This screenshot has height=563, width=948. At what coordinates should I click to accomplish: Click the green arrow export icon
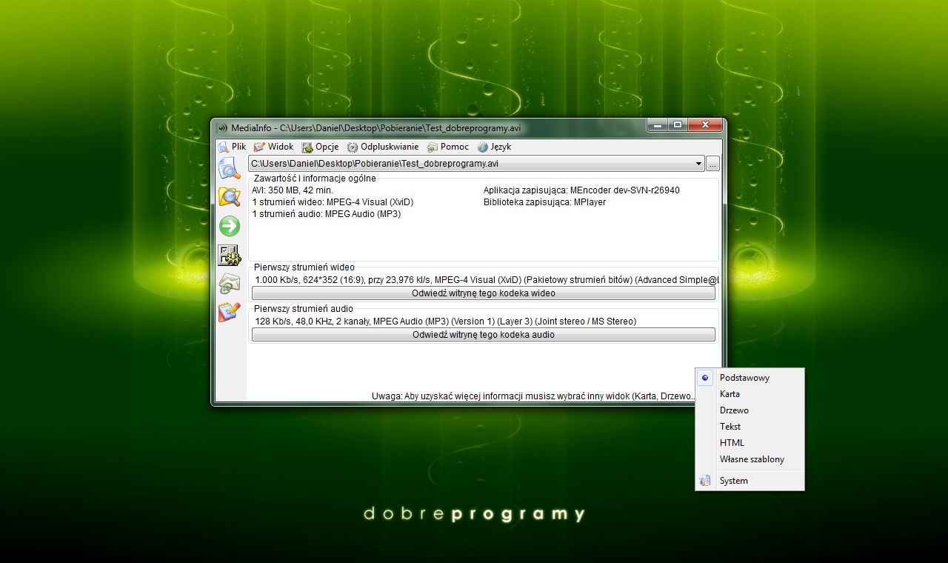[230, 225]
